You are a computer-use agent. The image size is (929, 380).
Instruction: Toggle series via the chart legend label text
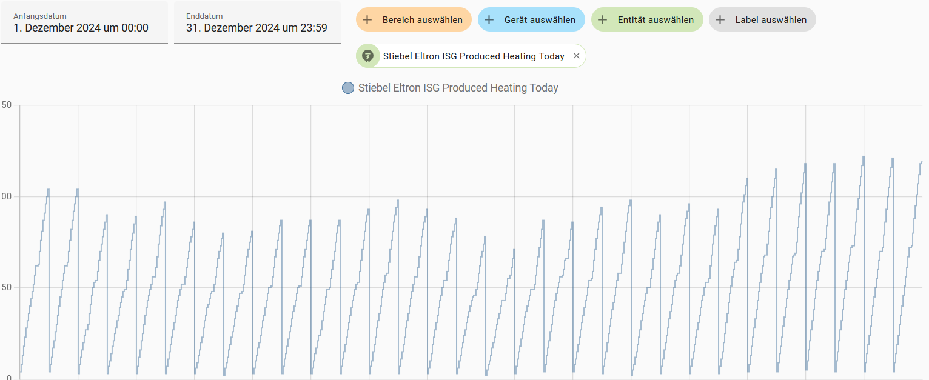click(x=458, y=88)
